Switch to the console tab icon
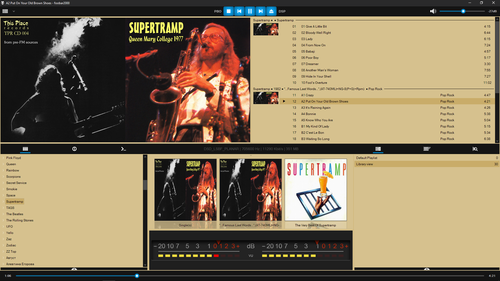Viewport: 500px width, 281px height. coord(123,149)
